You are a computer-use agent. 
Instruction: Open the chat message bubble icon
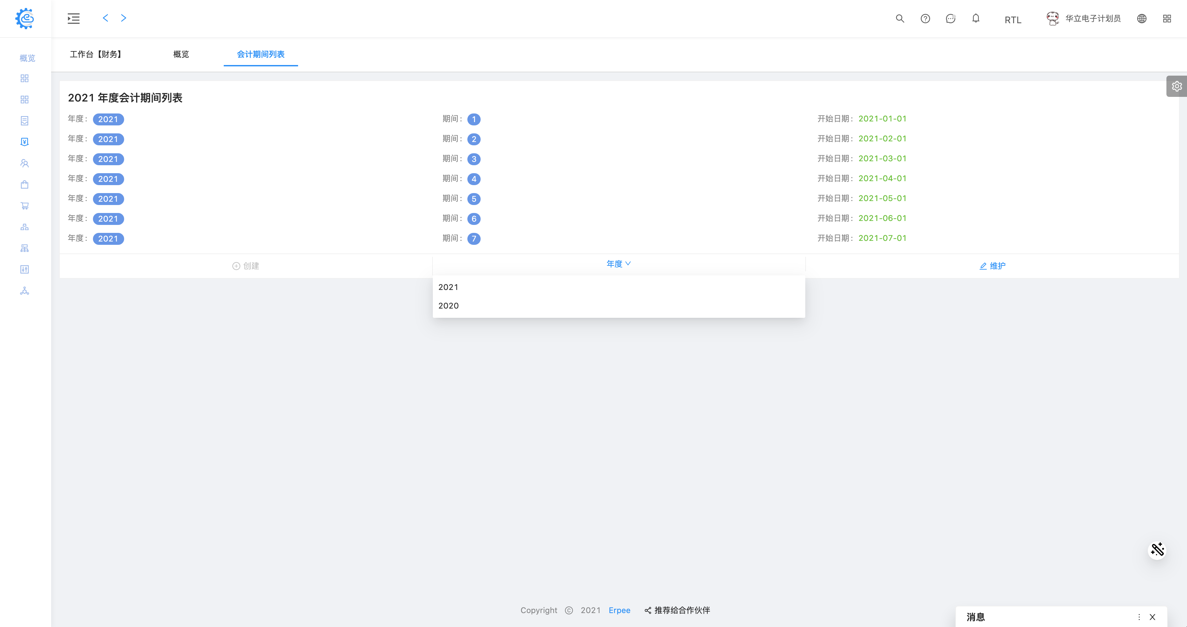tap(950, 19)
